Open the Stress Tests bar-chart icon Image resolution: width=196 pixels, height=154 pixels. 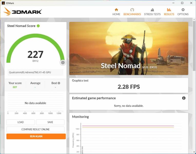tap(152, 10)
